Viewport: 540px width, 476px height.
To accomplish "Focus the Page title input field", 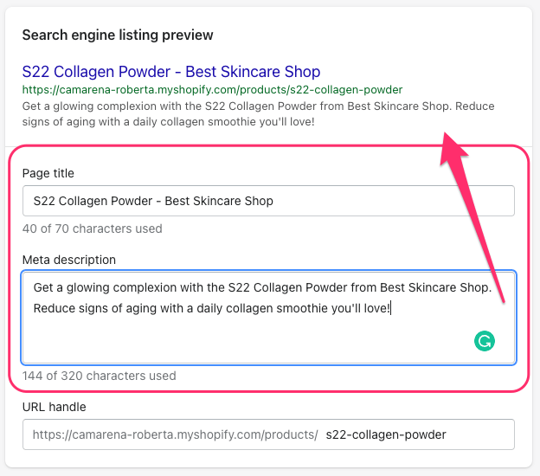I will click(x=268, y=201).
